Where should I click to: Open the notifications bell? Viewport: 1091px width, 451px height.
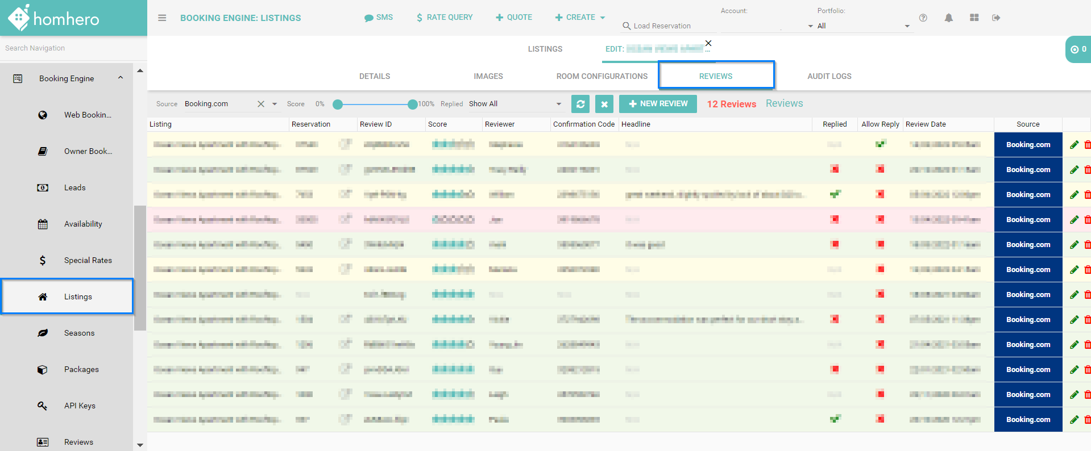(x=948, y=18)
